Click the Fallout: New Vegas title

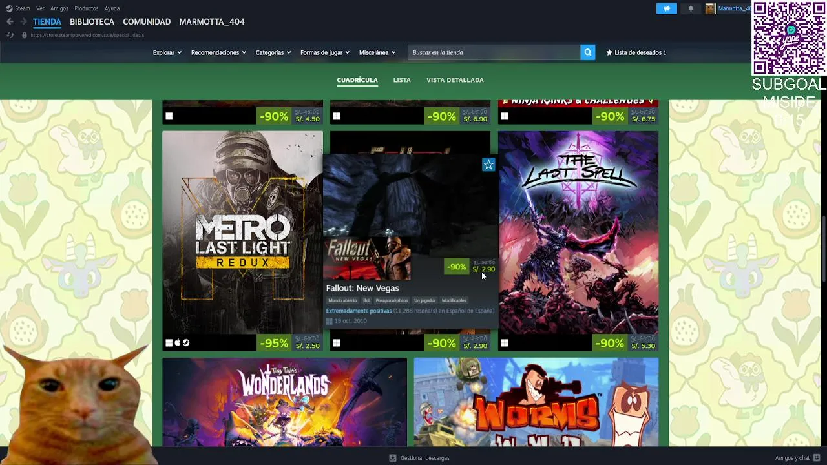coord(362,288)
